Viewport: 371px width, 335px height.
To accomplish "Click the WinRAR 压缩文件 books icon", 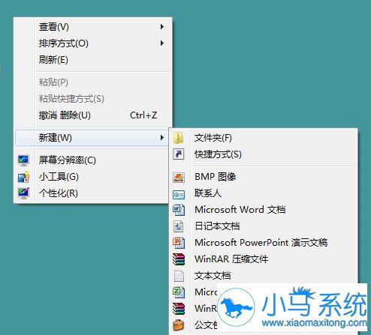I will pos(179,259).
